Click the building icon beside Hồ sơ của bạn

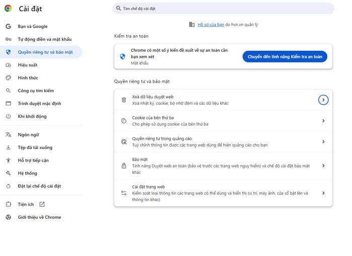click(192, 24)
